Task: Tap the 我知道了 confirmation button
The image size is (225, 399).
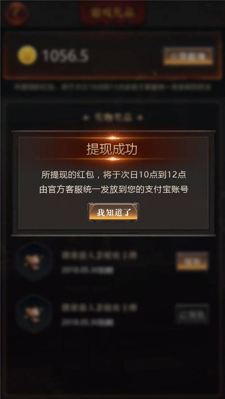Action: (113, 212)
